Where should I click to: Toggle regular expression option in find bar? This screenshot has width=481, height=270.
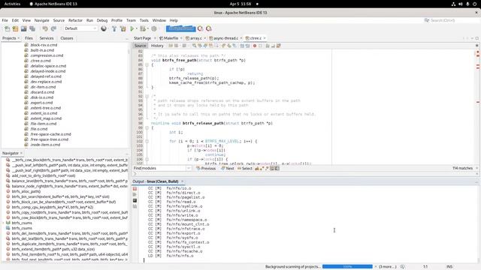[x=267, y=168]
